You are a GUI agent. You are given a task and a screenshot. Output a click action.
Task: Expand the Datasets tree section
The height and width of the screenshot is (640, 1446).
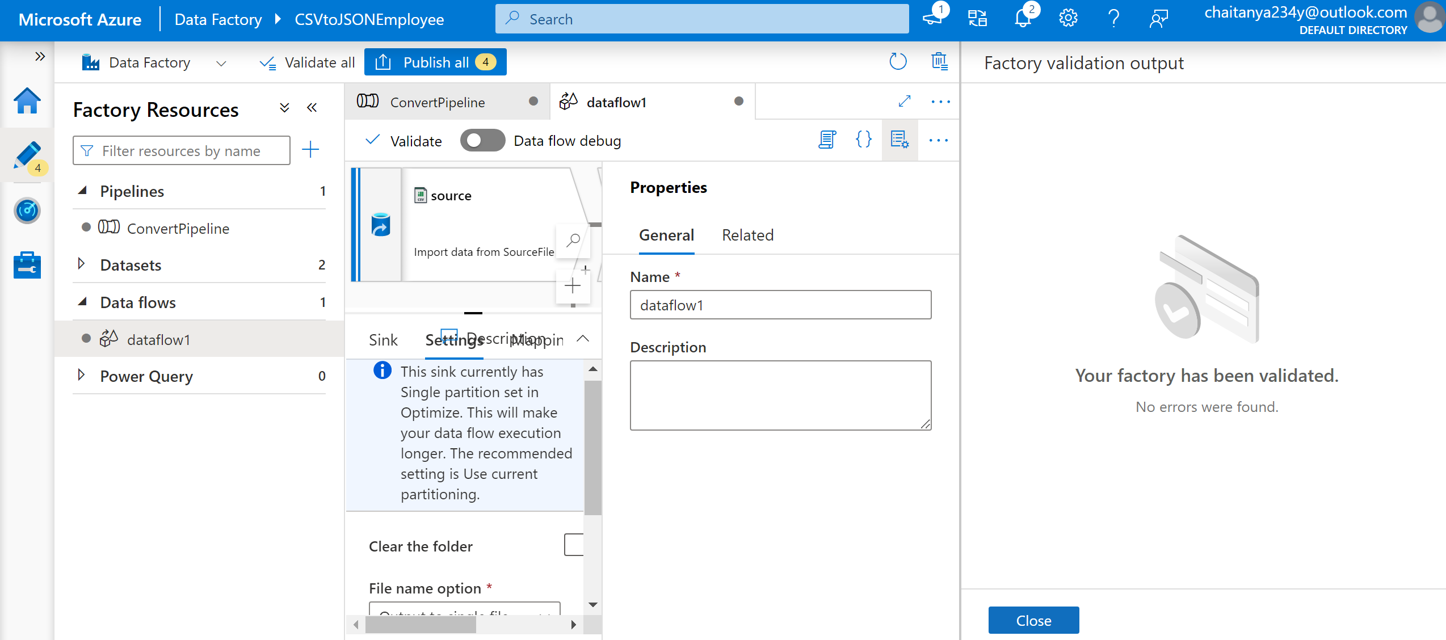81,264
